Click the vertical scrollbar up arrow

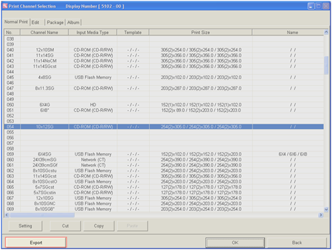326,33
